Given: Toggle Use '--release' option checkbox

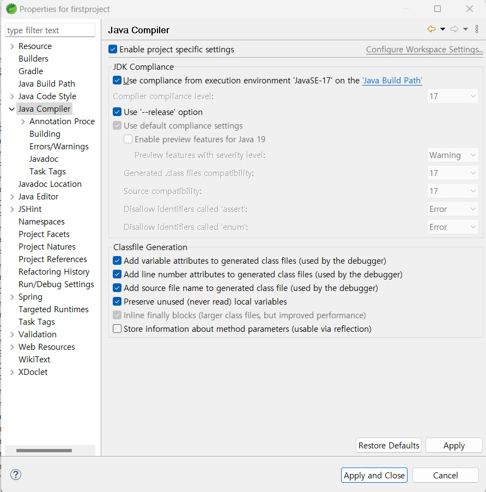Looking at the screenshot, I should coord(117,112).
